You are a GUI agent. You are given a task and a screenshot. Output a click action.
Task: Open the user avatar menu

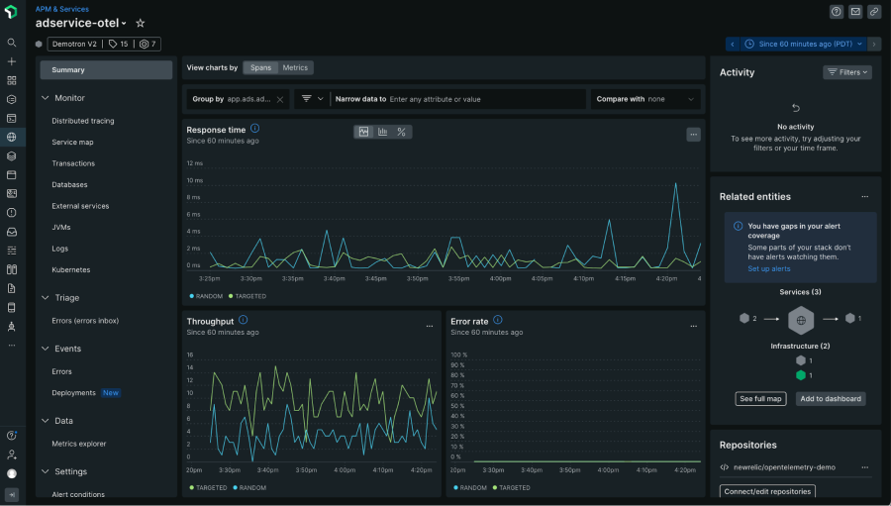pos(11,473)
